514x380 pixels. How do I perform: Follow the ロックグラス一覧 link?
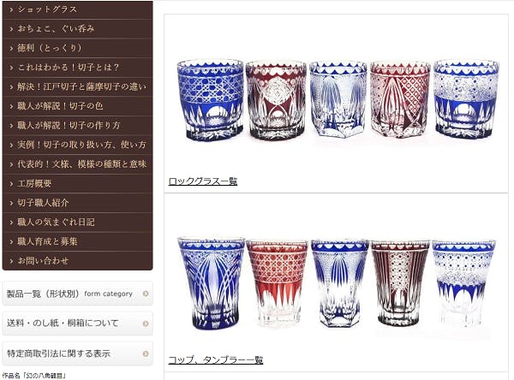[x=202, y=181]
